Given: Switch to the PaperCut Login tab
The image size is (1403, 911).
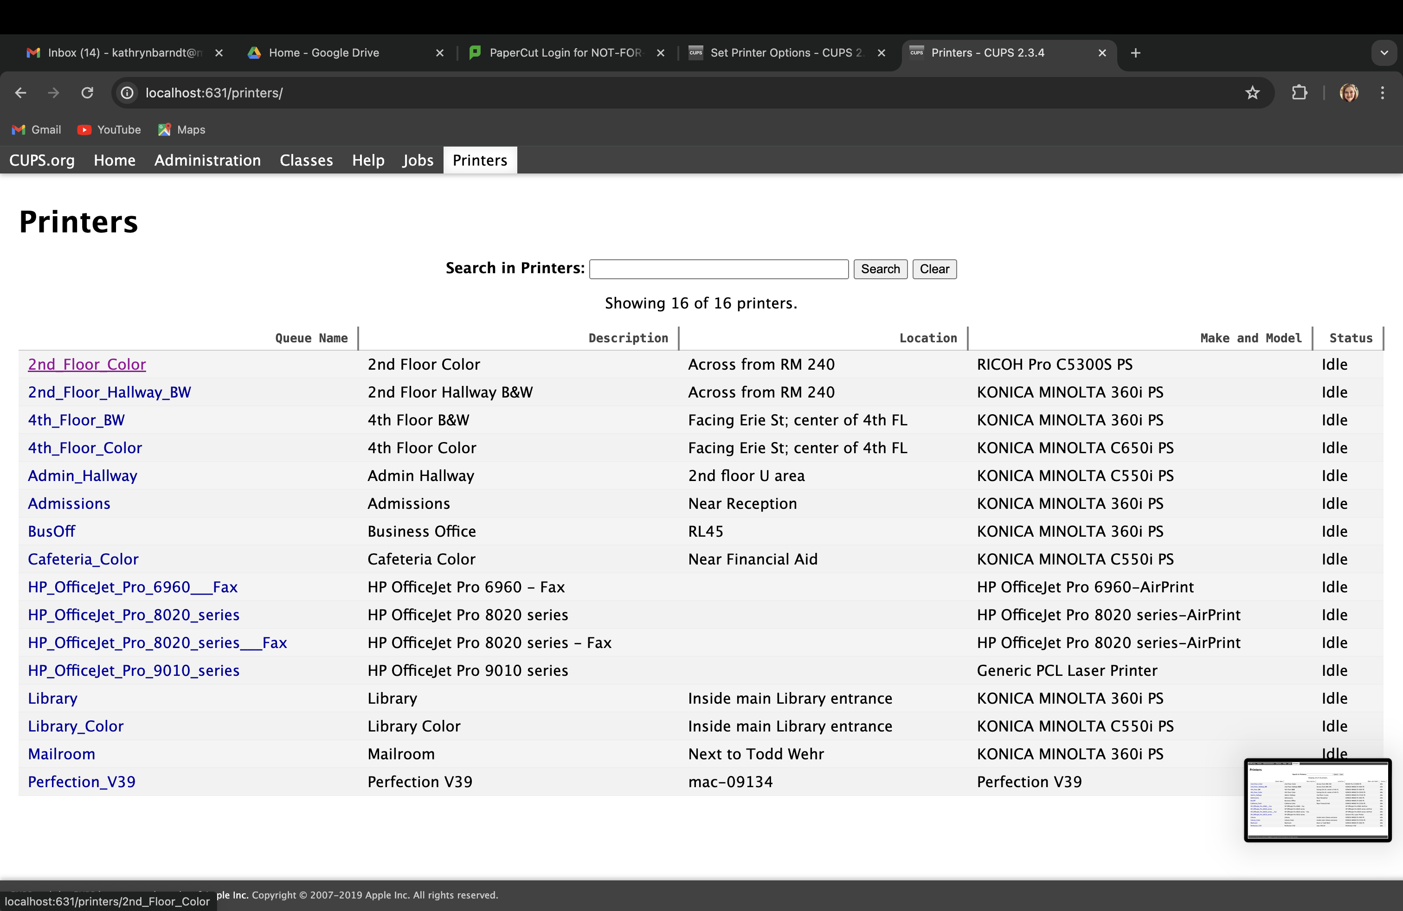Looking at the screenshot, I should [x=566, y=53].
